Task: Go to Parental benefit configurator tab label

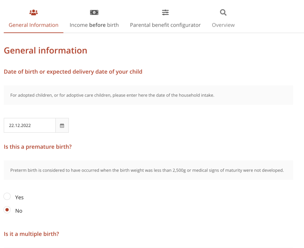Action: coord(165,25)
